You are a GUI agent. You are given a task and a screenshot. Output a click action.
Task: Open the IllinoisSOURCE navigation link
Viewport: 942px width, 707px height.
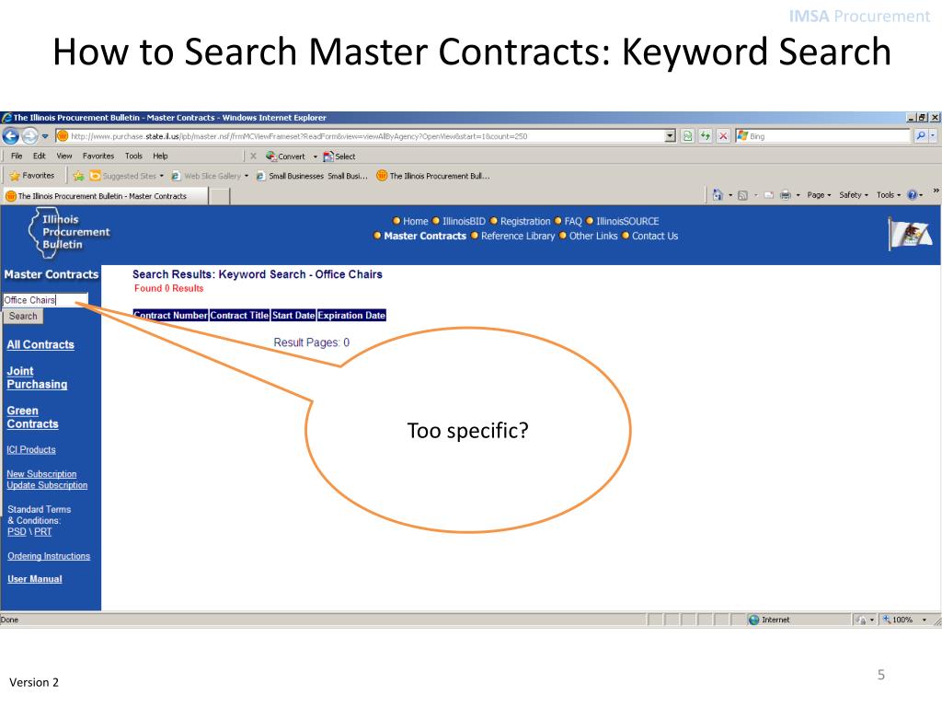tap(627, 221)
